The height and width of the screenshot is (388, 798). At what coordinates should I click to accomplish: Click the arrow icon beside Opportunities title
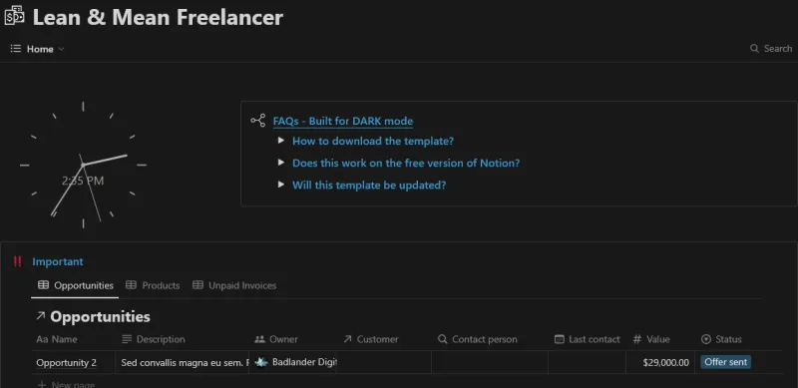point(41,316)
